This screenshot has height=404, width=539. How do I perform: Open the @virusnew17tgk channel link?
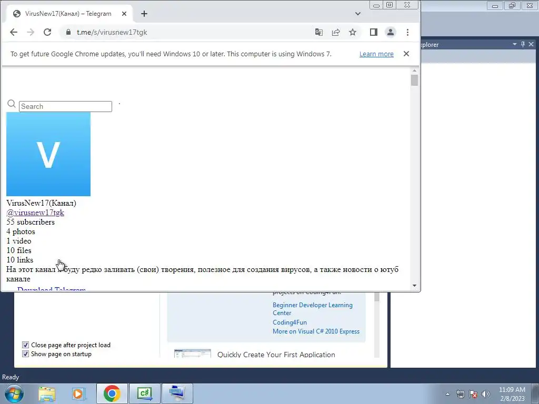click(x=35, y=213)
